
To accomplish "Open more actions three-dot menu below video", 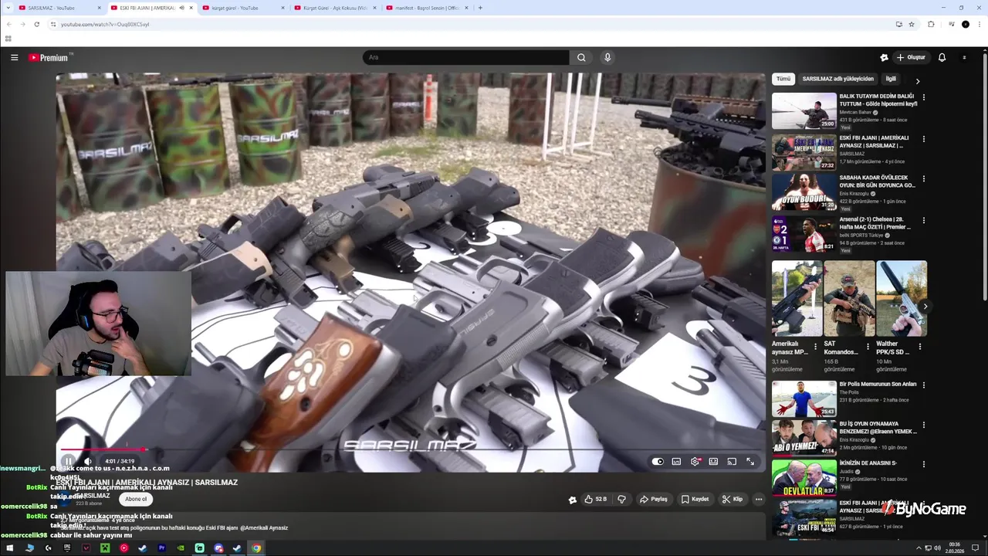I will pos(759,499).
